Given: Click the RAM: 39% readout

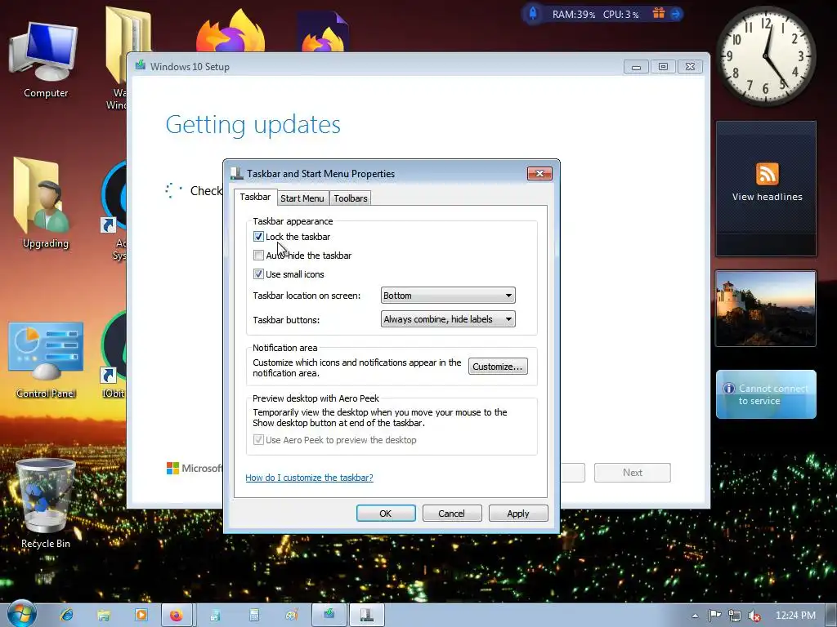Looking at the screenshot, I should (x=573, y=15).
